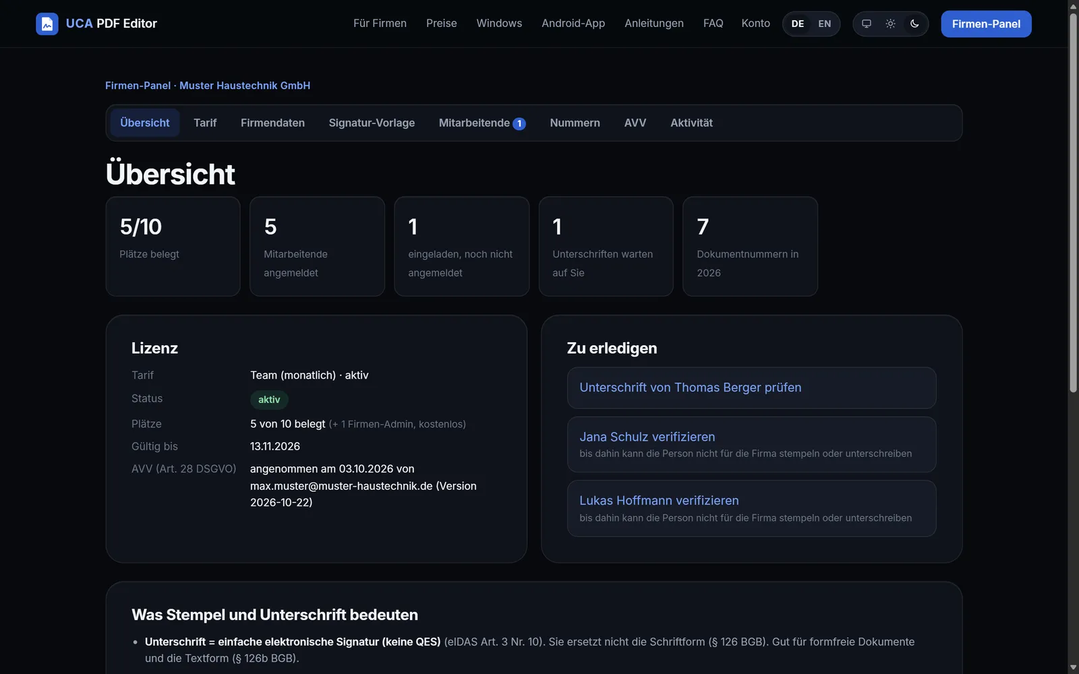Switch to system theme monitor icon

pyautogui.click(x=867, y=24)
